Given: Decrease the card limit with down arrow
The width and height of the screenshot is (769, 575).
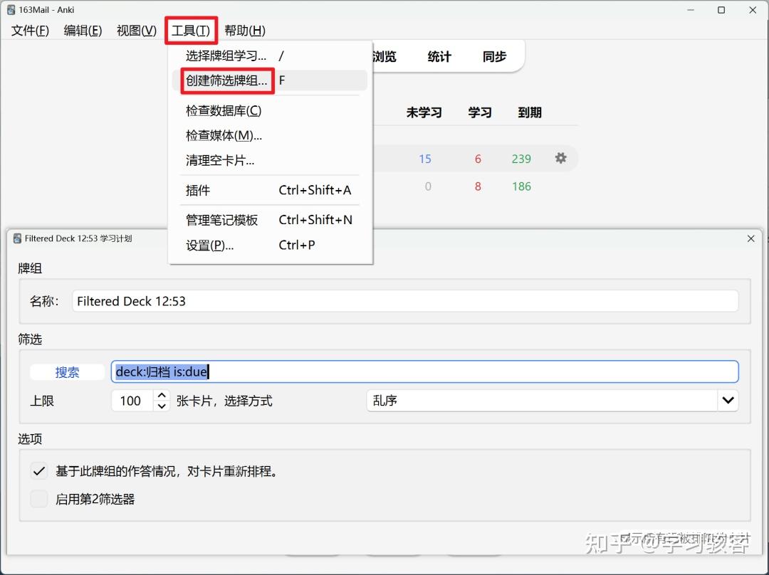Looking at the screenshot, I should point(162,406).
